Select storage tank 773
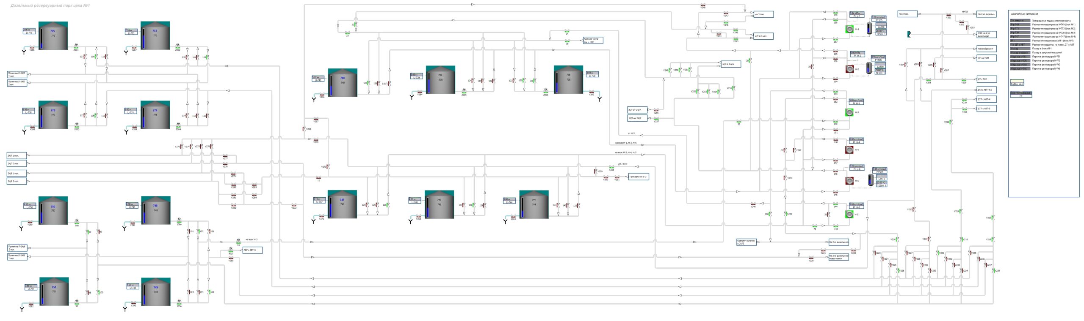 click(x=155, y=36)
